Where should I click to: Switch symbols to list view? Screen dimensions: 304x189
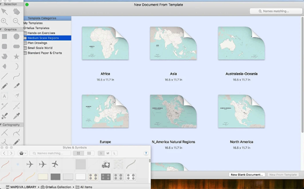[89, 154]
